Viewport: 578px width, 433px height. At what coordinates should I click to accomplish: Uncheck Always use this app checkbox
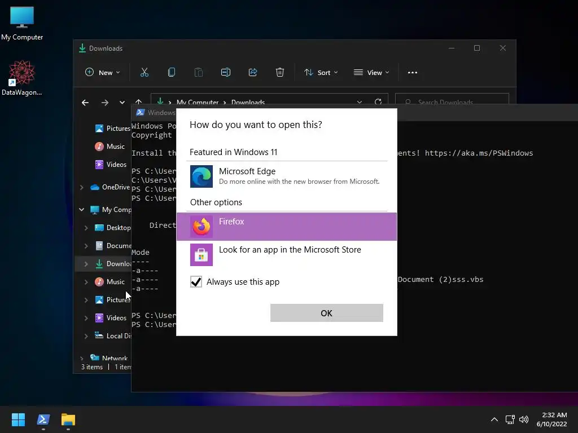196,282
